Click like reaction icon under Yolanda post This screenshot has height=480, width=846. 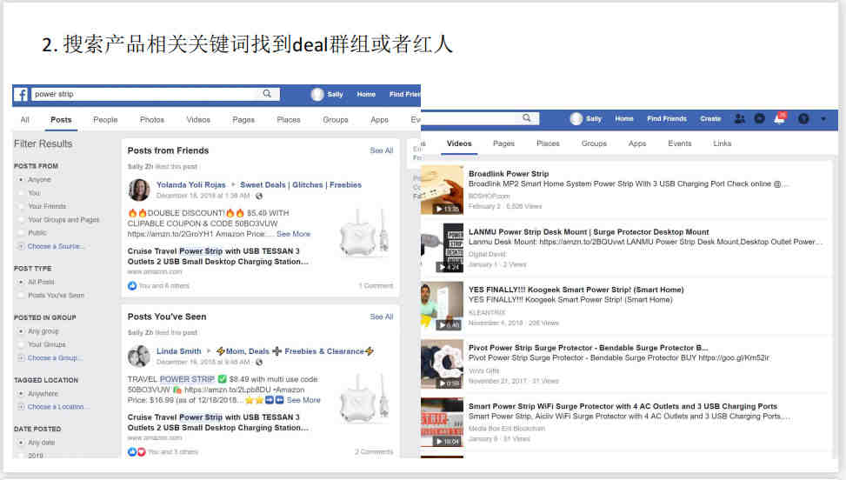[x=132, y=285]
